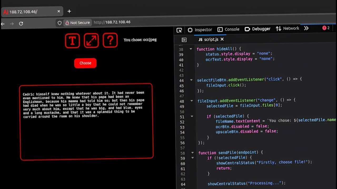Viewport: 337px width, 189px height.
Task: Click 'function sendFile(endpoint)' code line
Action: (231, 153)
